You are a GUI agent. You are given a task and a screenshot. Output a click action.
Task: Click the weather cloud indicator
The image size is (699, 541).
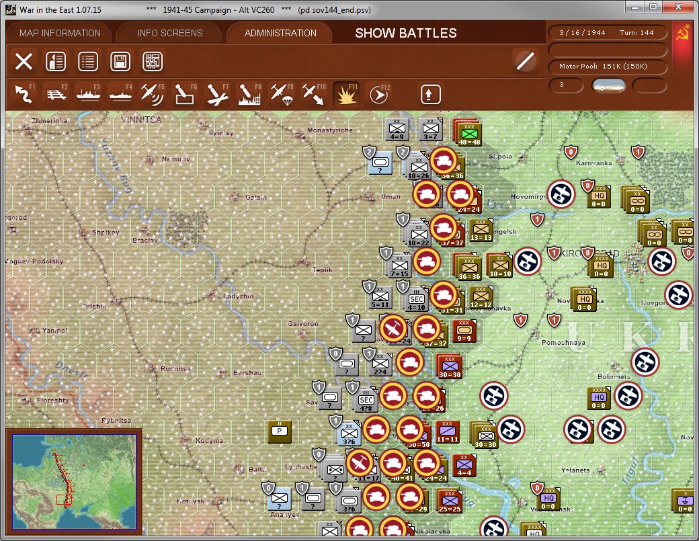click(608, 85)
